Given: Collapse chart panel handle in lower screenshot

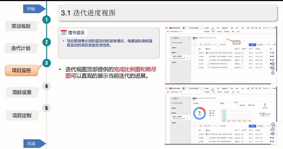Looking at the screenshot, I should coord(236,102).
